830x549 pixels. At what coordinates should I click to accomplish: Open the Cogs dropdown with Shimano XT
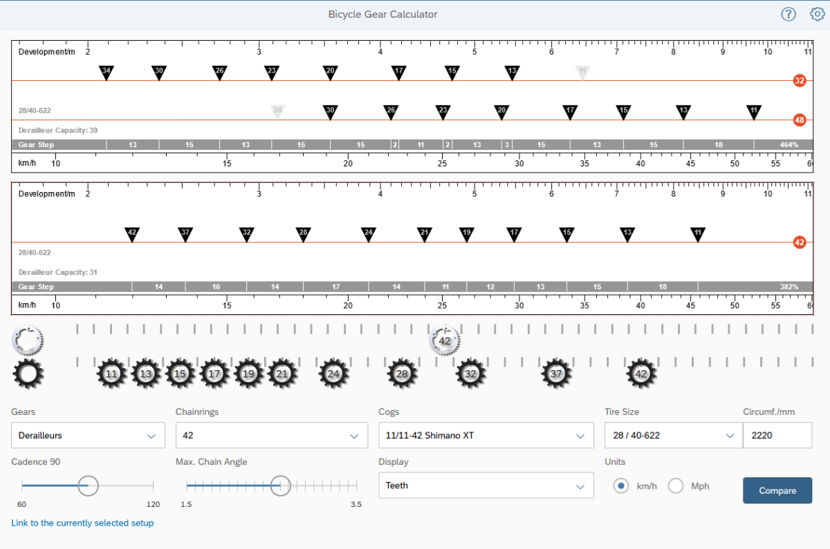click(486, 436)
